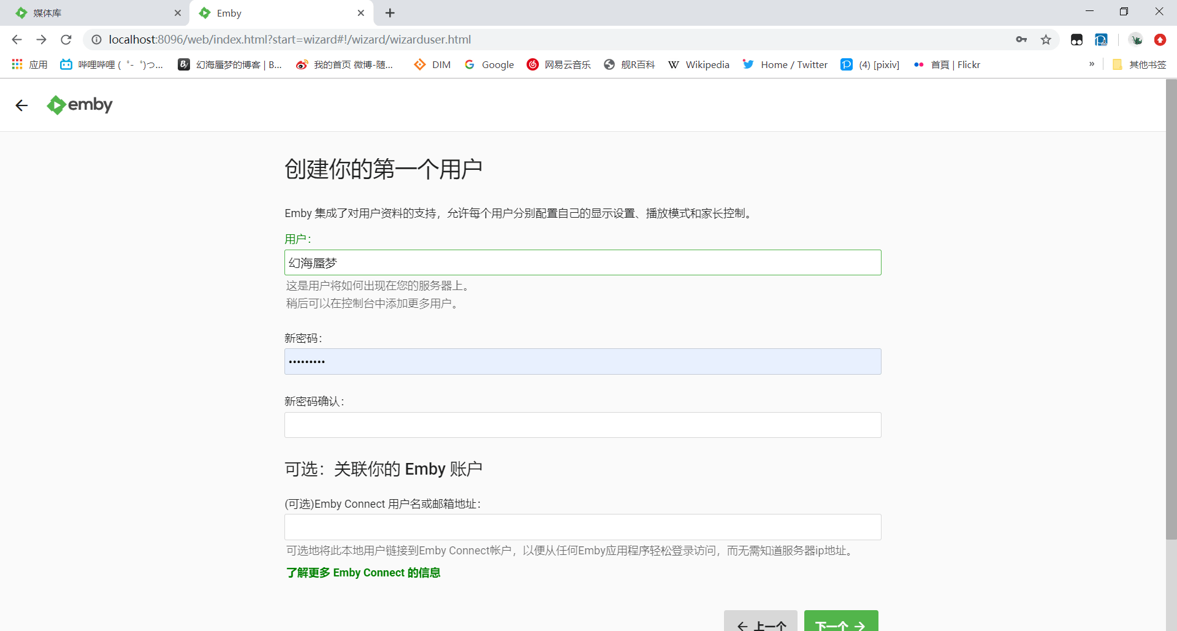Open site information icon in address bar
1177x631 pixels.
pos(96,39)
